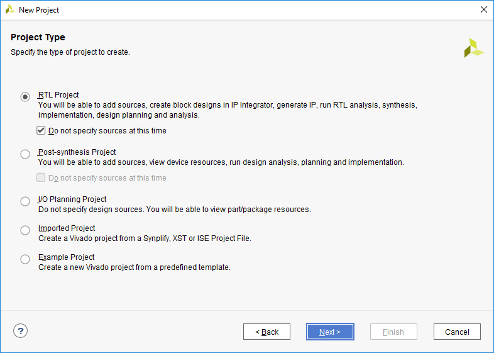Close the New Project dialog with X

[x=483, y=9]
